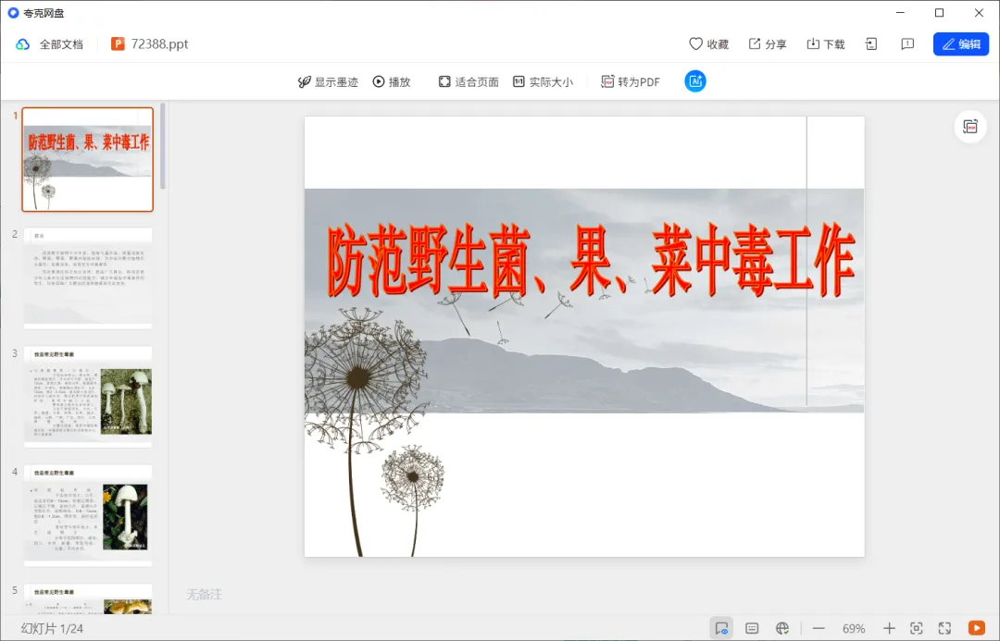Click the 72388.ppt file name
1000x641 pixels.
(159, 44)
